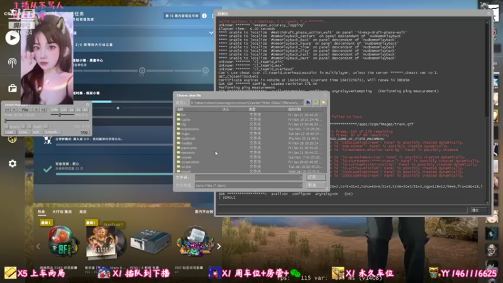Image resolution: width=503 pixels, height=283 pixels.
Task: Step demo backward with < button
Action: [x=14, y=109]
